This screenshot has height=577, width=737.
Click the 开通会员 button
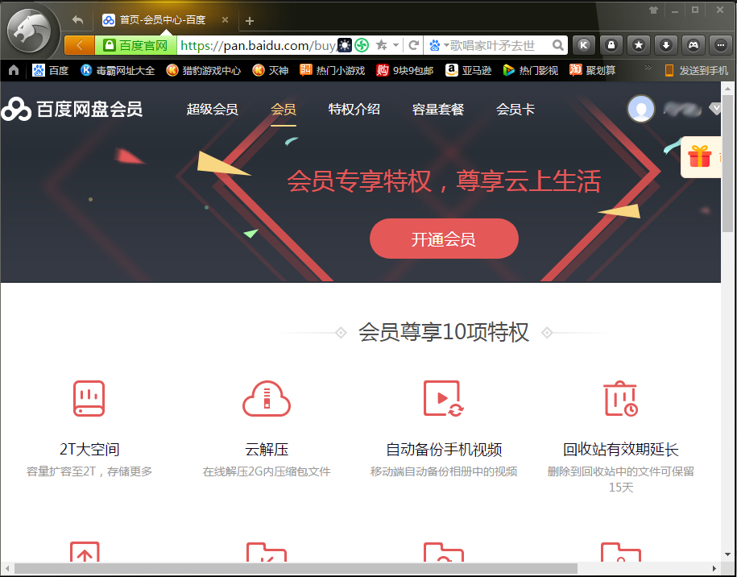[x=443, y=239]
